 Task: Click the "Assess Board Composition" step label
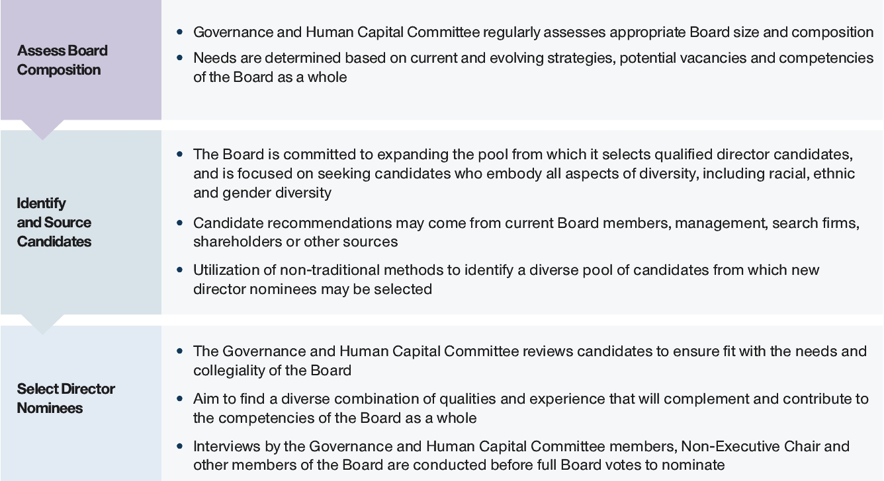62,60
